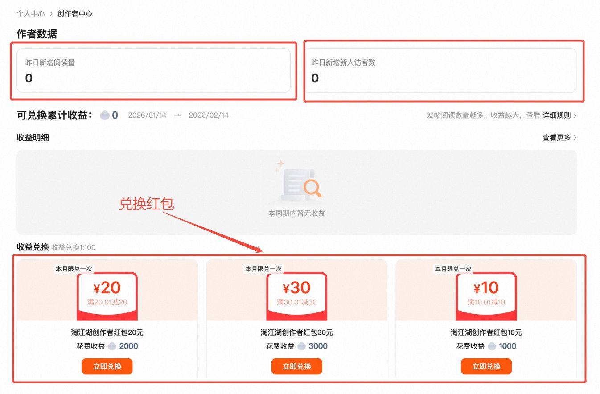Screen dimensions: 600x394
Task: Expand 收益明细 with the 查看更多 chevron
Action: [x=575, y=137]
